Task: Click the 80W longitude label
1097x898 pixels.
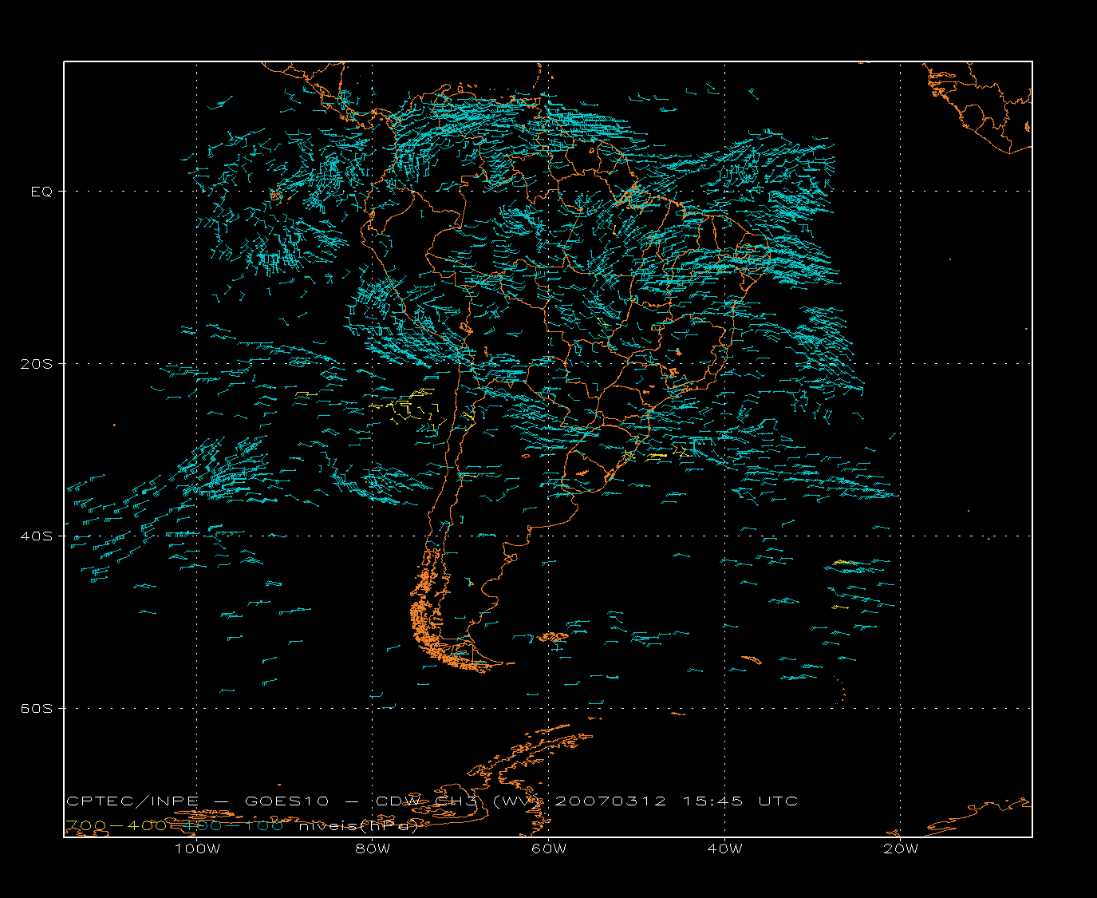Action: pyautogui.click(x=373, y=849)
